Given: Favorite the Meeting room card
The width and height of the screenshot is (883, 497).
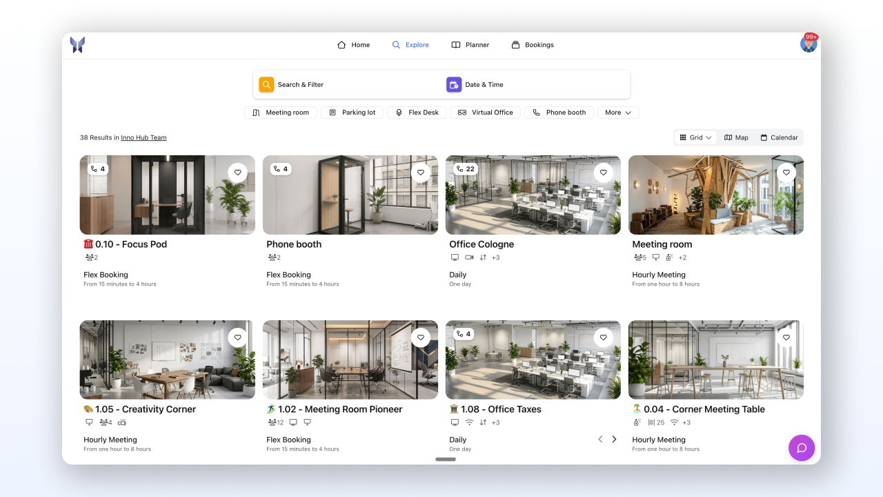Looking at the screenshot, I should coord(786,173).
